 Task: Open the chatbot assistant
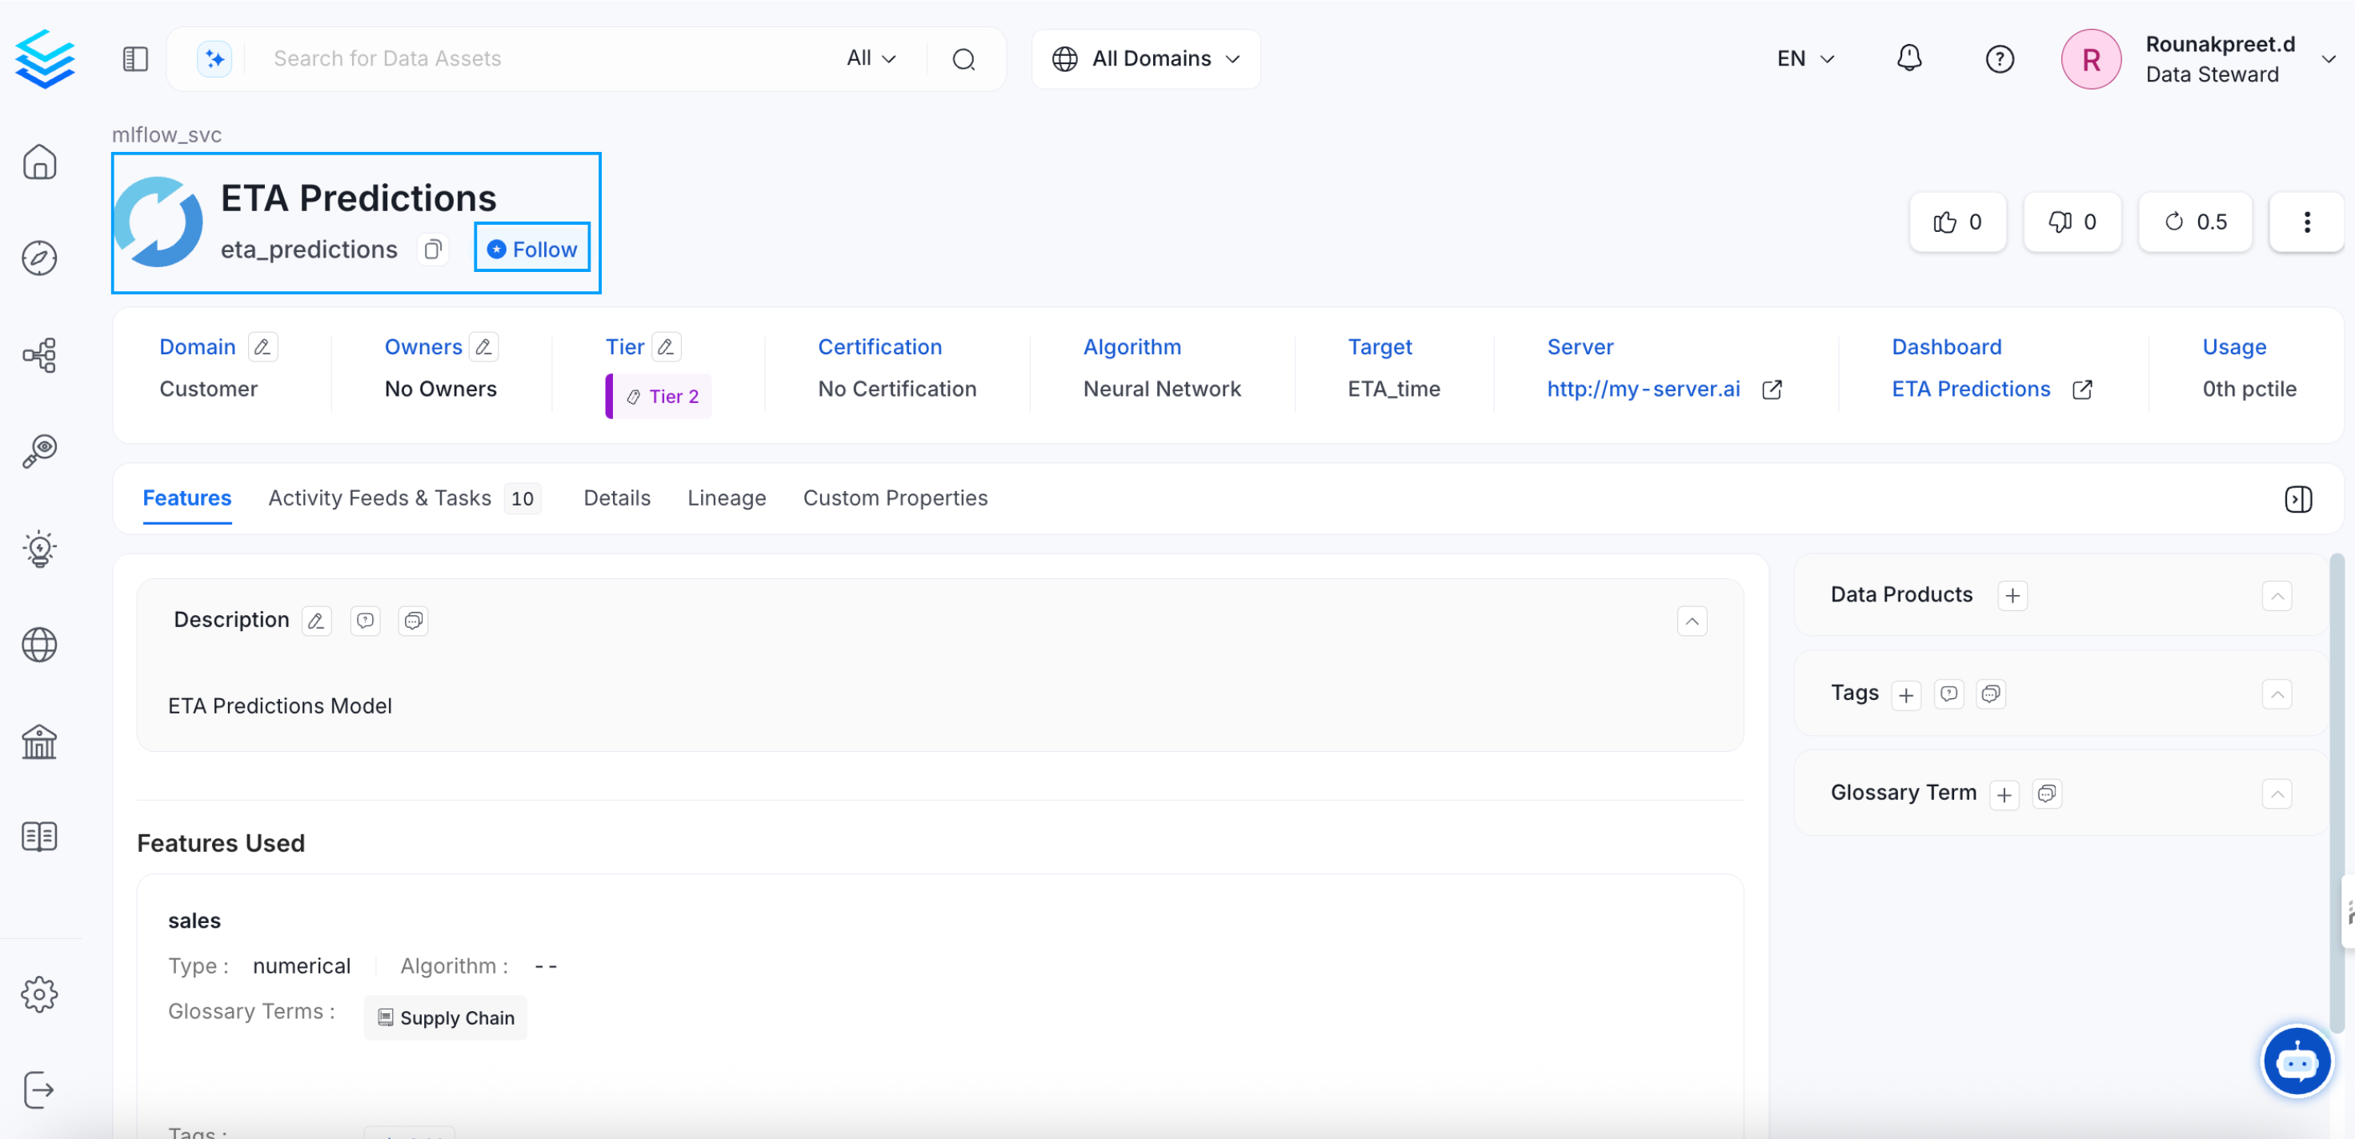[2296, 1061]
